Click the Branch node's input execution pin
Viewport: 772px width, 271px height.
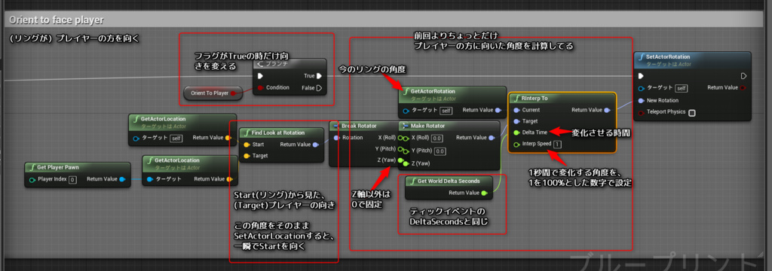tap(260, 76)
